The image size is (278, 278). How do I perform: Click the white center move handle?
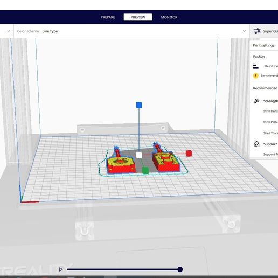point(139,155)
